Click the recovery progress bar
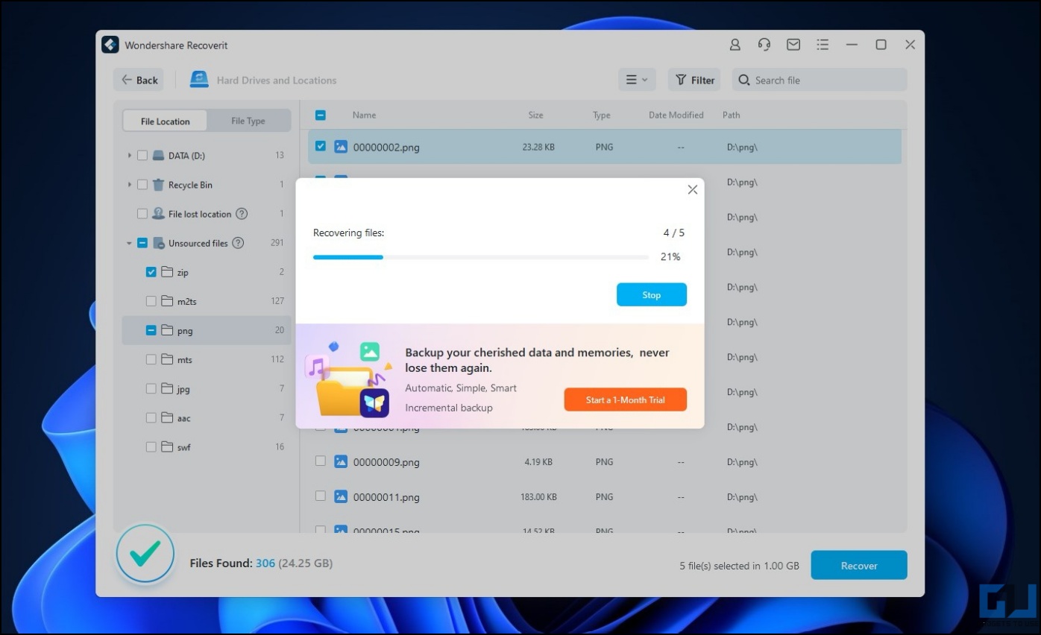Viewport: 1041px width, 635px height. click(x=480, y=257)
